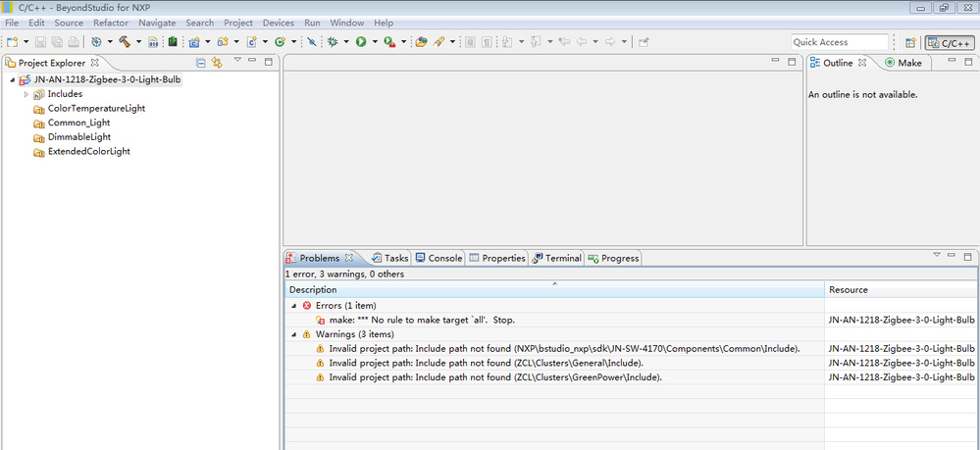Image resolution: width=980 pixels, height=450 pixels.
Task: Select the GreenPower include path warning
Action: click(495, 377)
